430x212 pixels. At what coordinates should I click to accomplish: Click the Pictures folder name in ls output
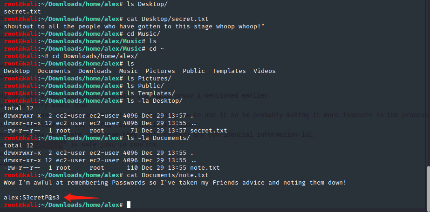pos(160,71)
